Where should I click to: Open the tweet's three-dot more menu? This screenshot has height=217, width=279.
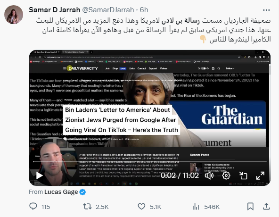[x=266, y=10]
